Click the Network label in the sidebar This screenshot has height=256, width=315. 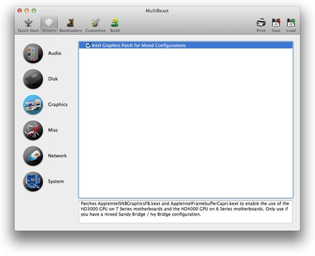tap(58, 156)
